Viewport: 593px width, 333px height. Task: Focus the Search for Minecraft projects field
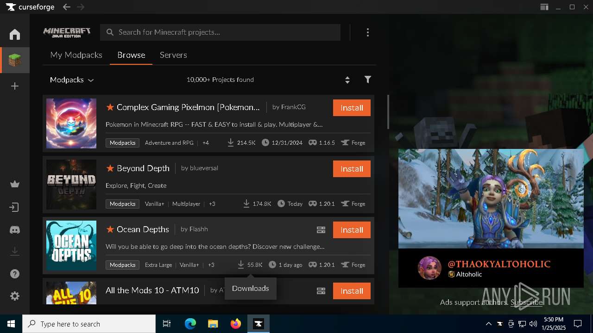coord(221,32)
